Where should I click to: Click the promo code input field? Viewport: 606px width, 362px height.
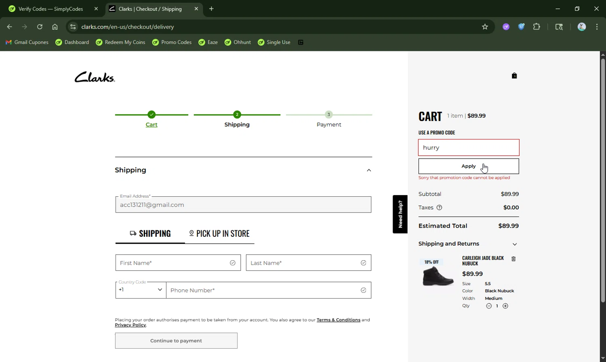point(469,147)
